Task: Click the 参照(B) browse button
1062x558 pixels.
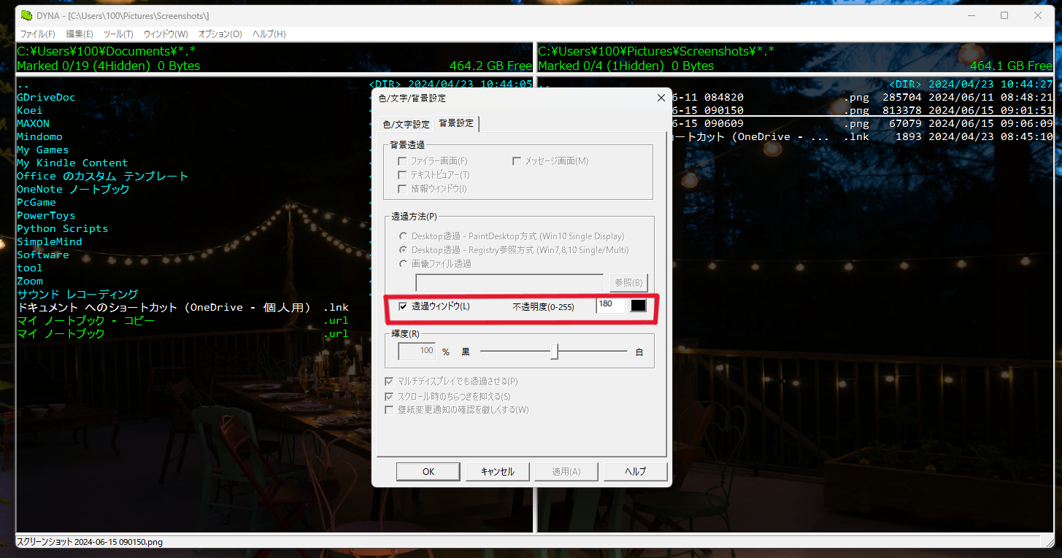Action: pyautogui.click(x=628, y=282)
